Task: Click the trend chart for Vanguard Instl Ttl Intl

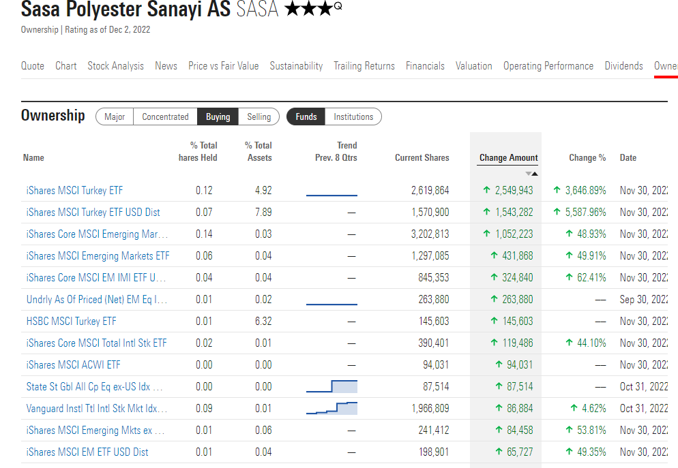Action: click(331, 408)
